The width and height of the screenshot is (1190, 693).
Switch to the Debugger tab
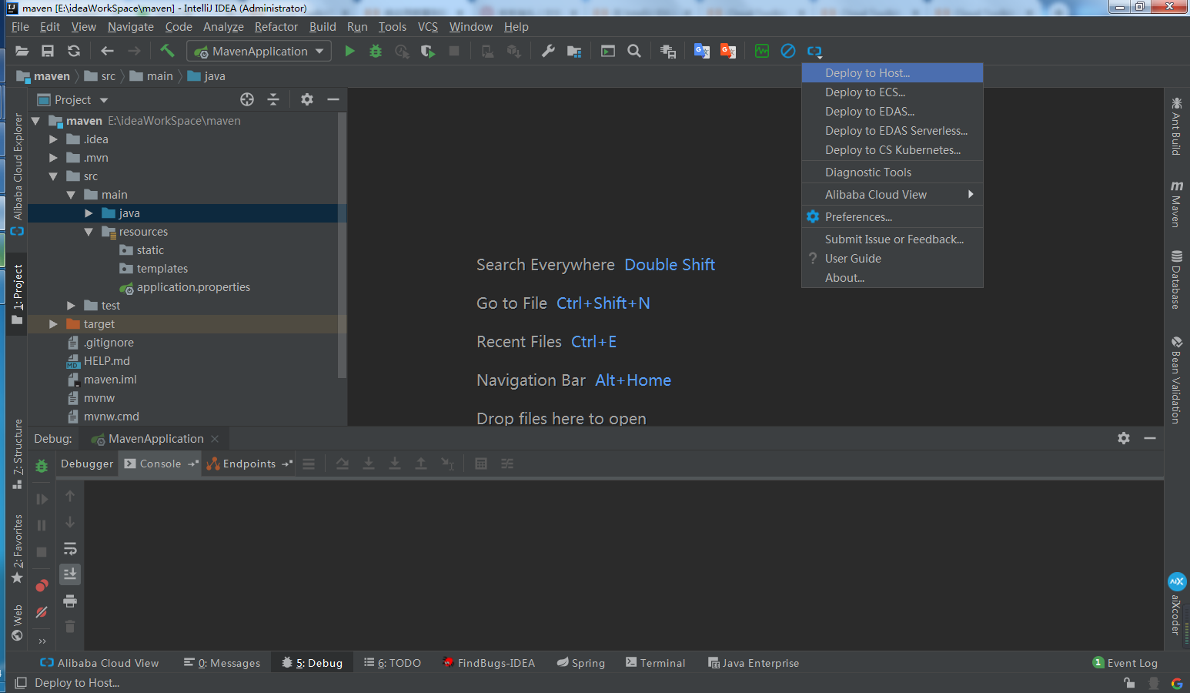click(x=87, y=464)
